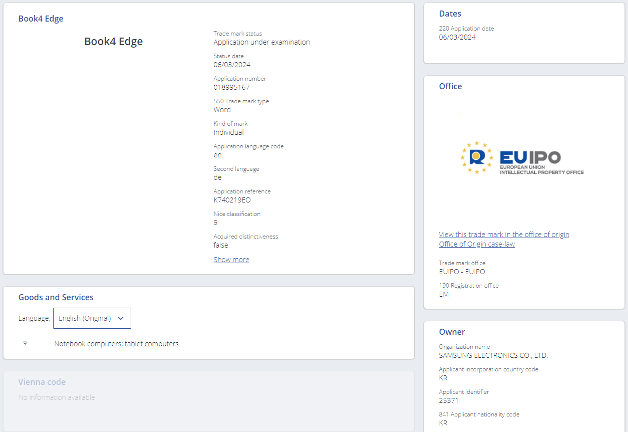Click the Office panel heading
The image size is (628, 432).
pyautogui.click(x=450, y=86)
